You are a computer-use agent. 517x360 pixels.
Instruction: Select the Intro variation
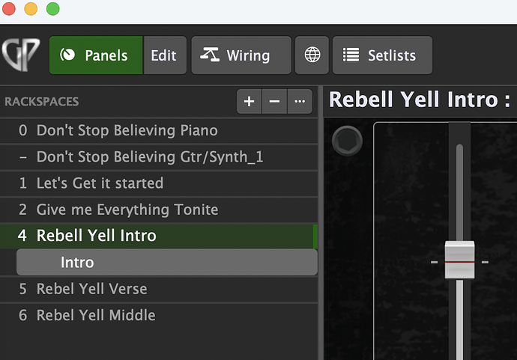coord(78,263)
